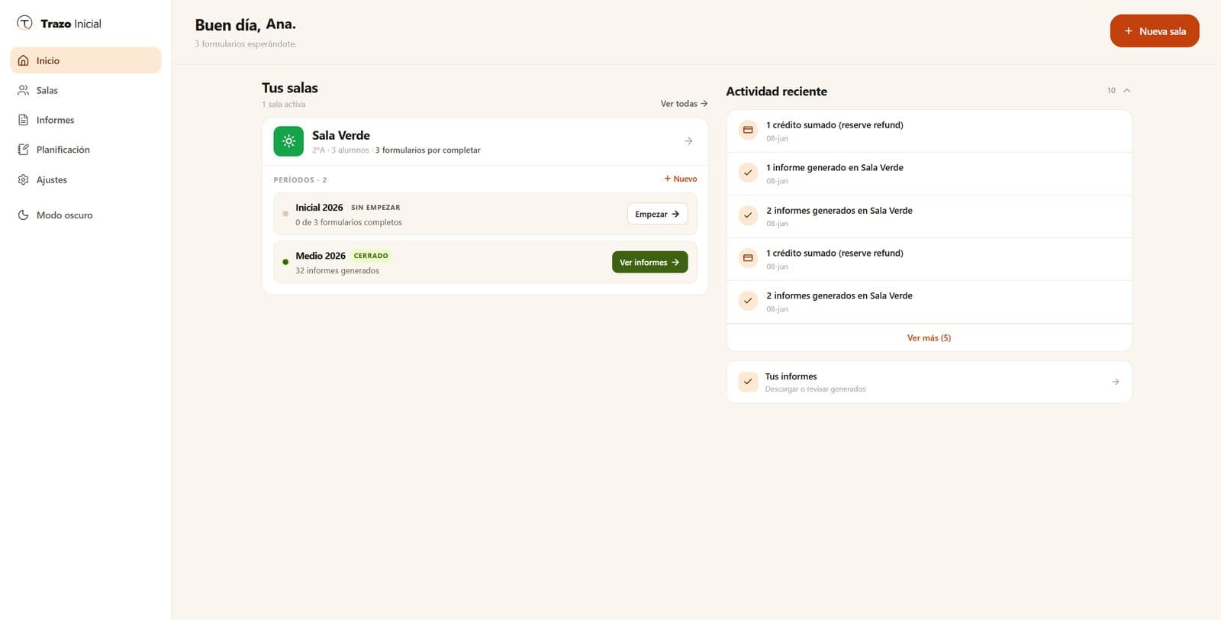This screenshot has height=620, width=1221.
Task: Create a Nueva sala
Action: click(x=1155, y=31)
